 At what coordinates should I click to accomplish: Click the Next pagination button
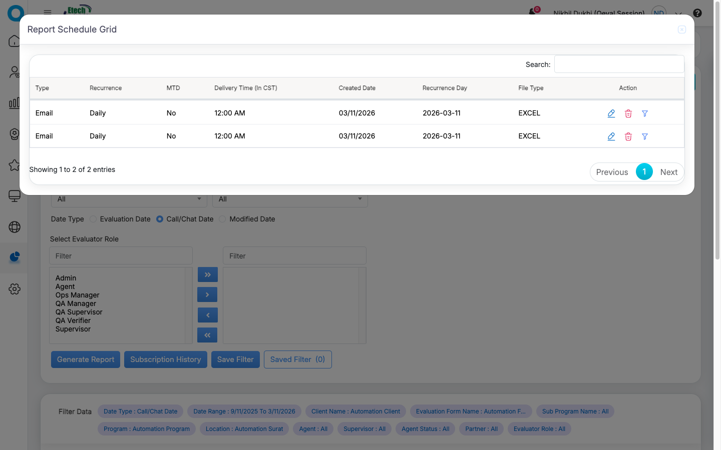point(668,172)
